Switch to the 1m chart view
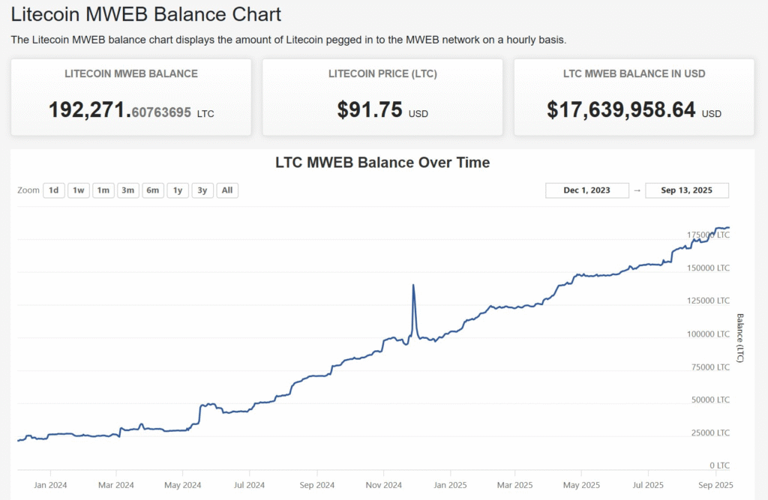The image size is (768, 500). [x=103, y=190]
